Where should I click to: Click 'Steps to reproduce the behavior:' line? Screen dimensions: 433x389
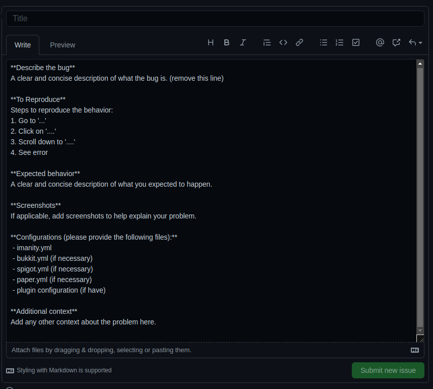(x=62, y=110)
